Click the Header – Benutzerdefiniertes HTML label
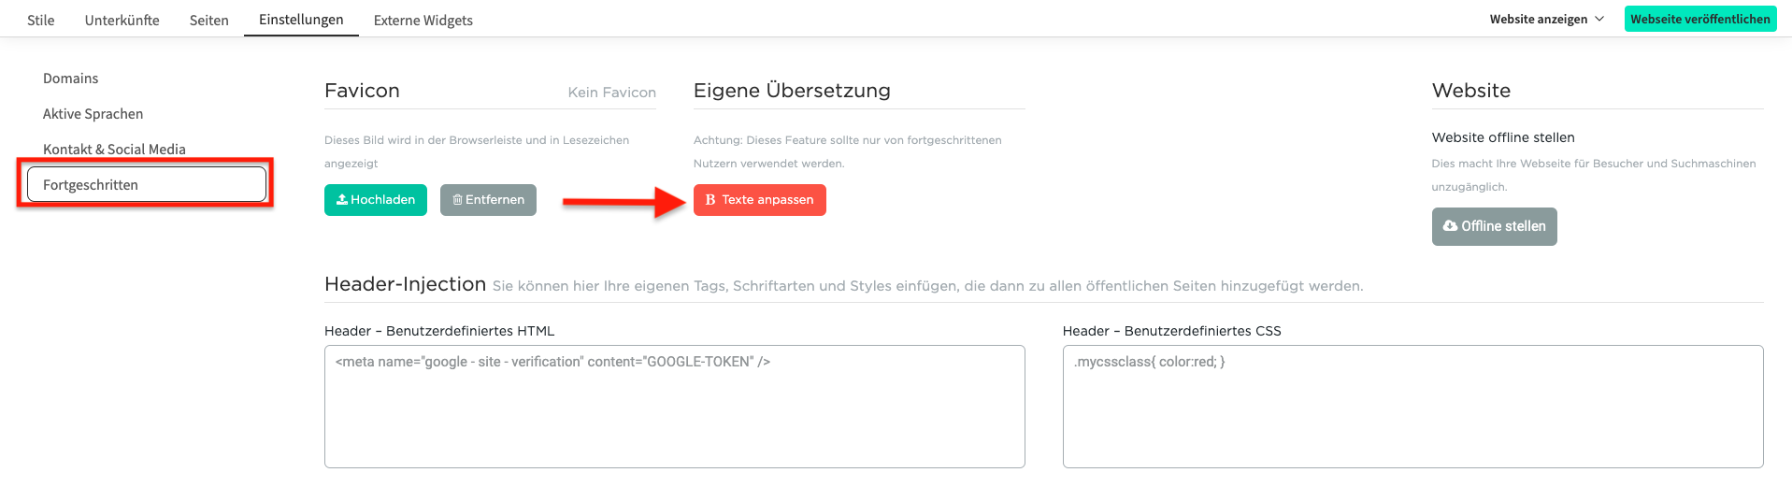Screen dimensions: 1792x487 (439, 331)
